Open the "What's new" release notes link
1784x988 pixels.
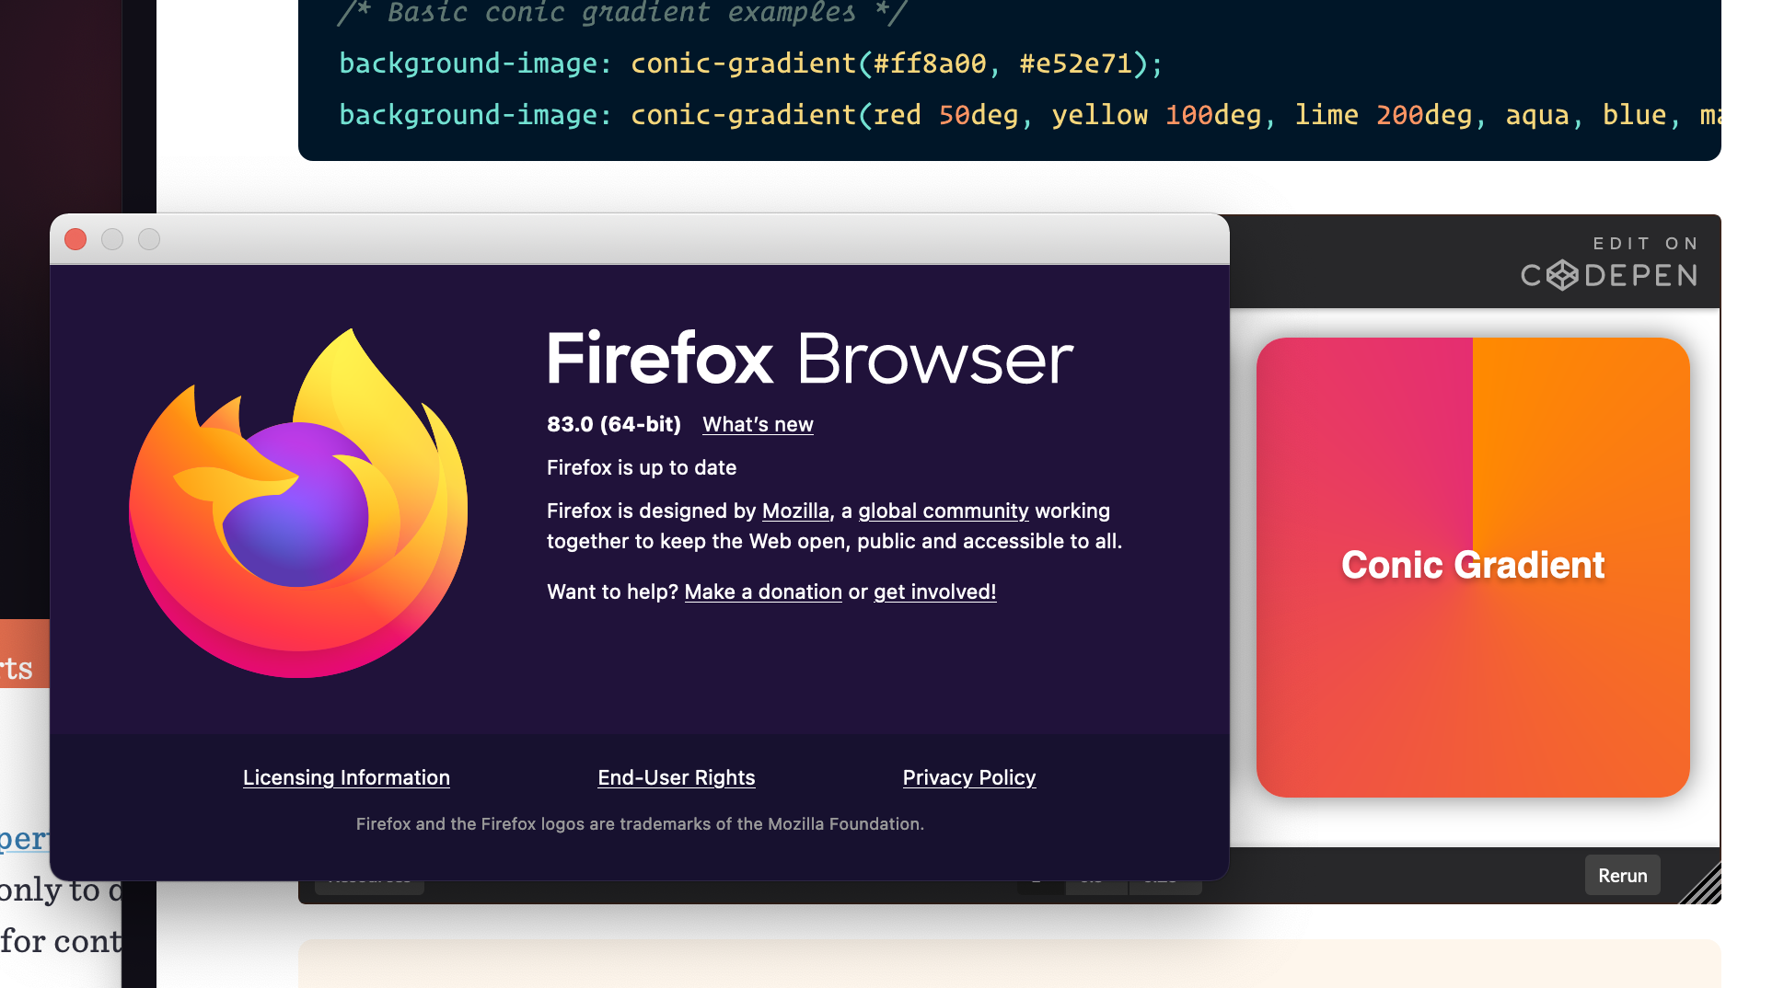click(758, 424)
